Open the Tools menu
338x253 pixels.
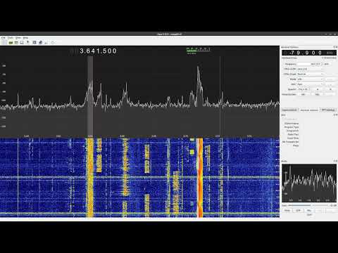11,38
